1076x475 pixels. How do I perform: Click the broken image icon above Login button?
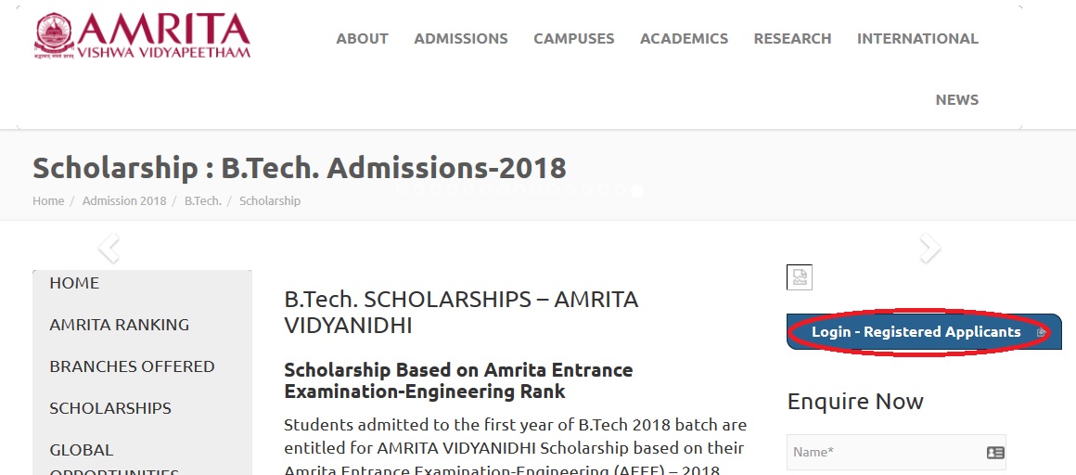coord(800,277)
